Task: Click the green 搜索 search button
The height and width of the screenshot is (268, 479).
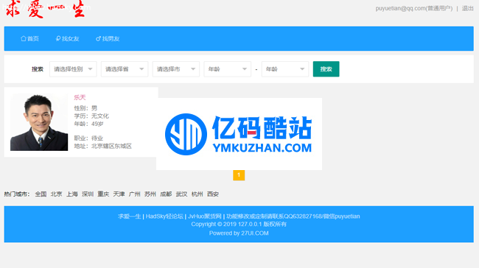Action: click(x=326, y=69)
